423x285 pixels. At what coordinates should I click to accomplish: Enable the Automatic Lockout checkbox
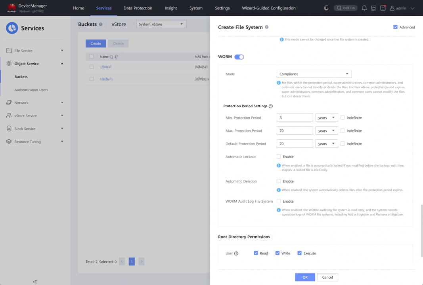click(279, 157)
